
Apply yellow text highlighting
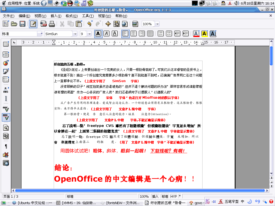click(x=204, y=34)
